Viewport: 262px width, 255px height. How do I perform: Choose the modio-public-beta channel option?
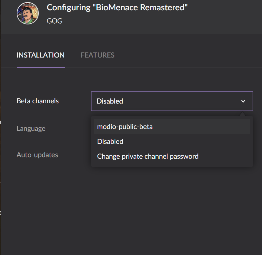[125, 127]
